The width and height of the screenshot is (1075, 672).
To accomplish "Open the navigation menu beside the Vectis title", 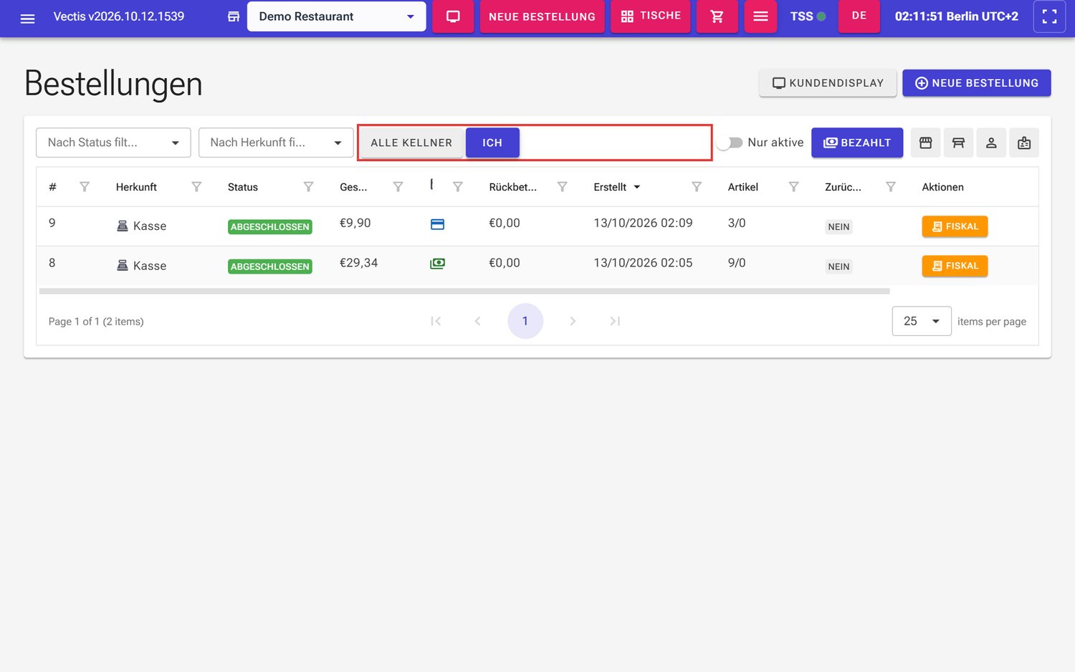I will (x=27, y=18).
